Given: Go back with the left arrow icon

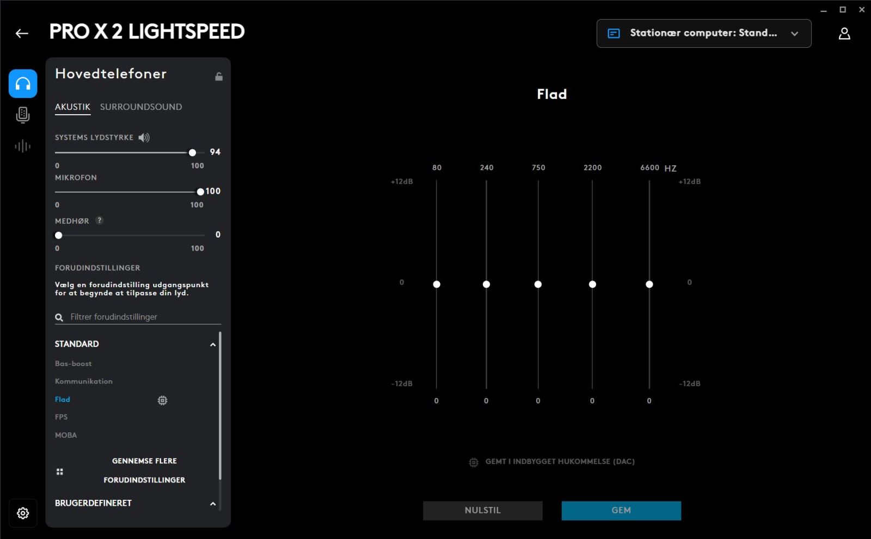Looking at the screenshot, I should 22,33.
